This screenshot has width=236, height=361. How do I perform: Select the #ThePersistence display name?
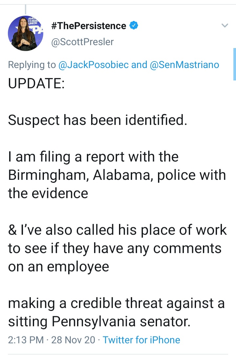(x=89, y=26)
